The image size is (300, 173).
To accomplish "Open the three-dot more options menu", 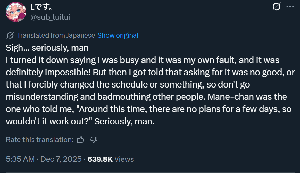I will (290, 6).
